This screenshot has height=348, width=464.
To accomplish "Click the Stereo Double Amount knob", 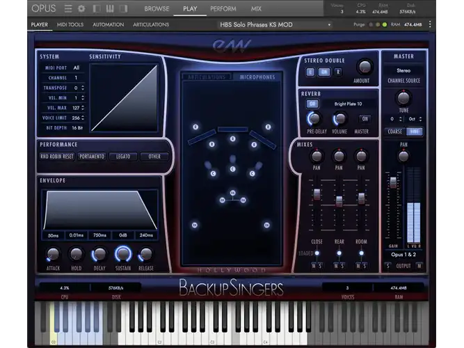I will coord(365,67).
